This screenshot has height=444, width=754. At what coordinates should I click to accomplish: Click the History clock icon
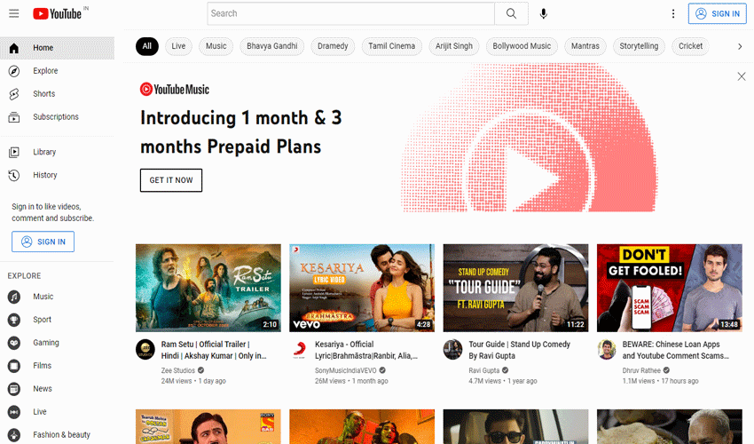point(14,175)
